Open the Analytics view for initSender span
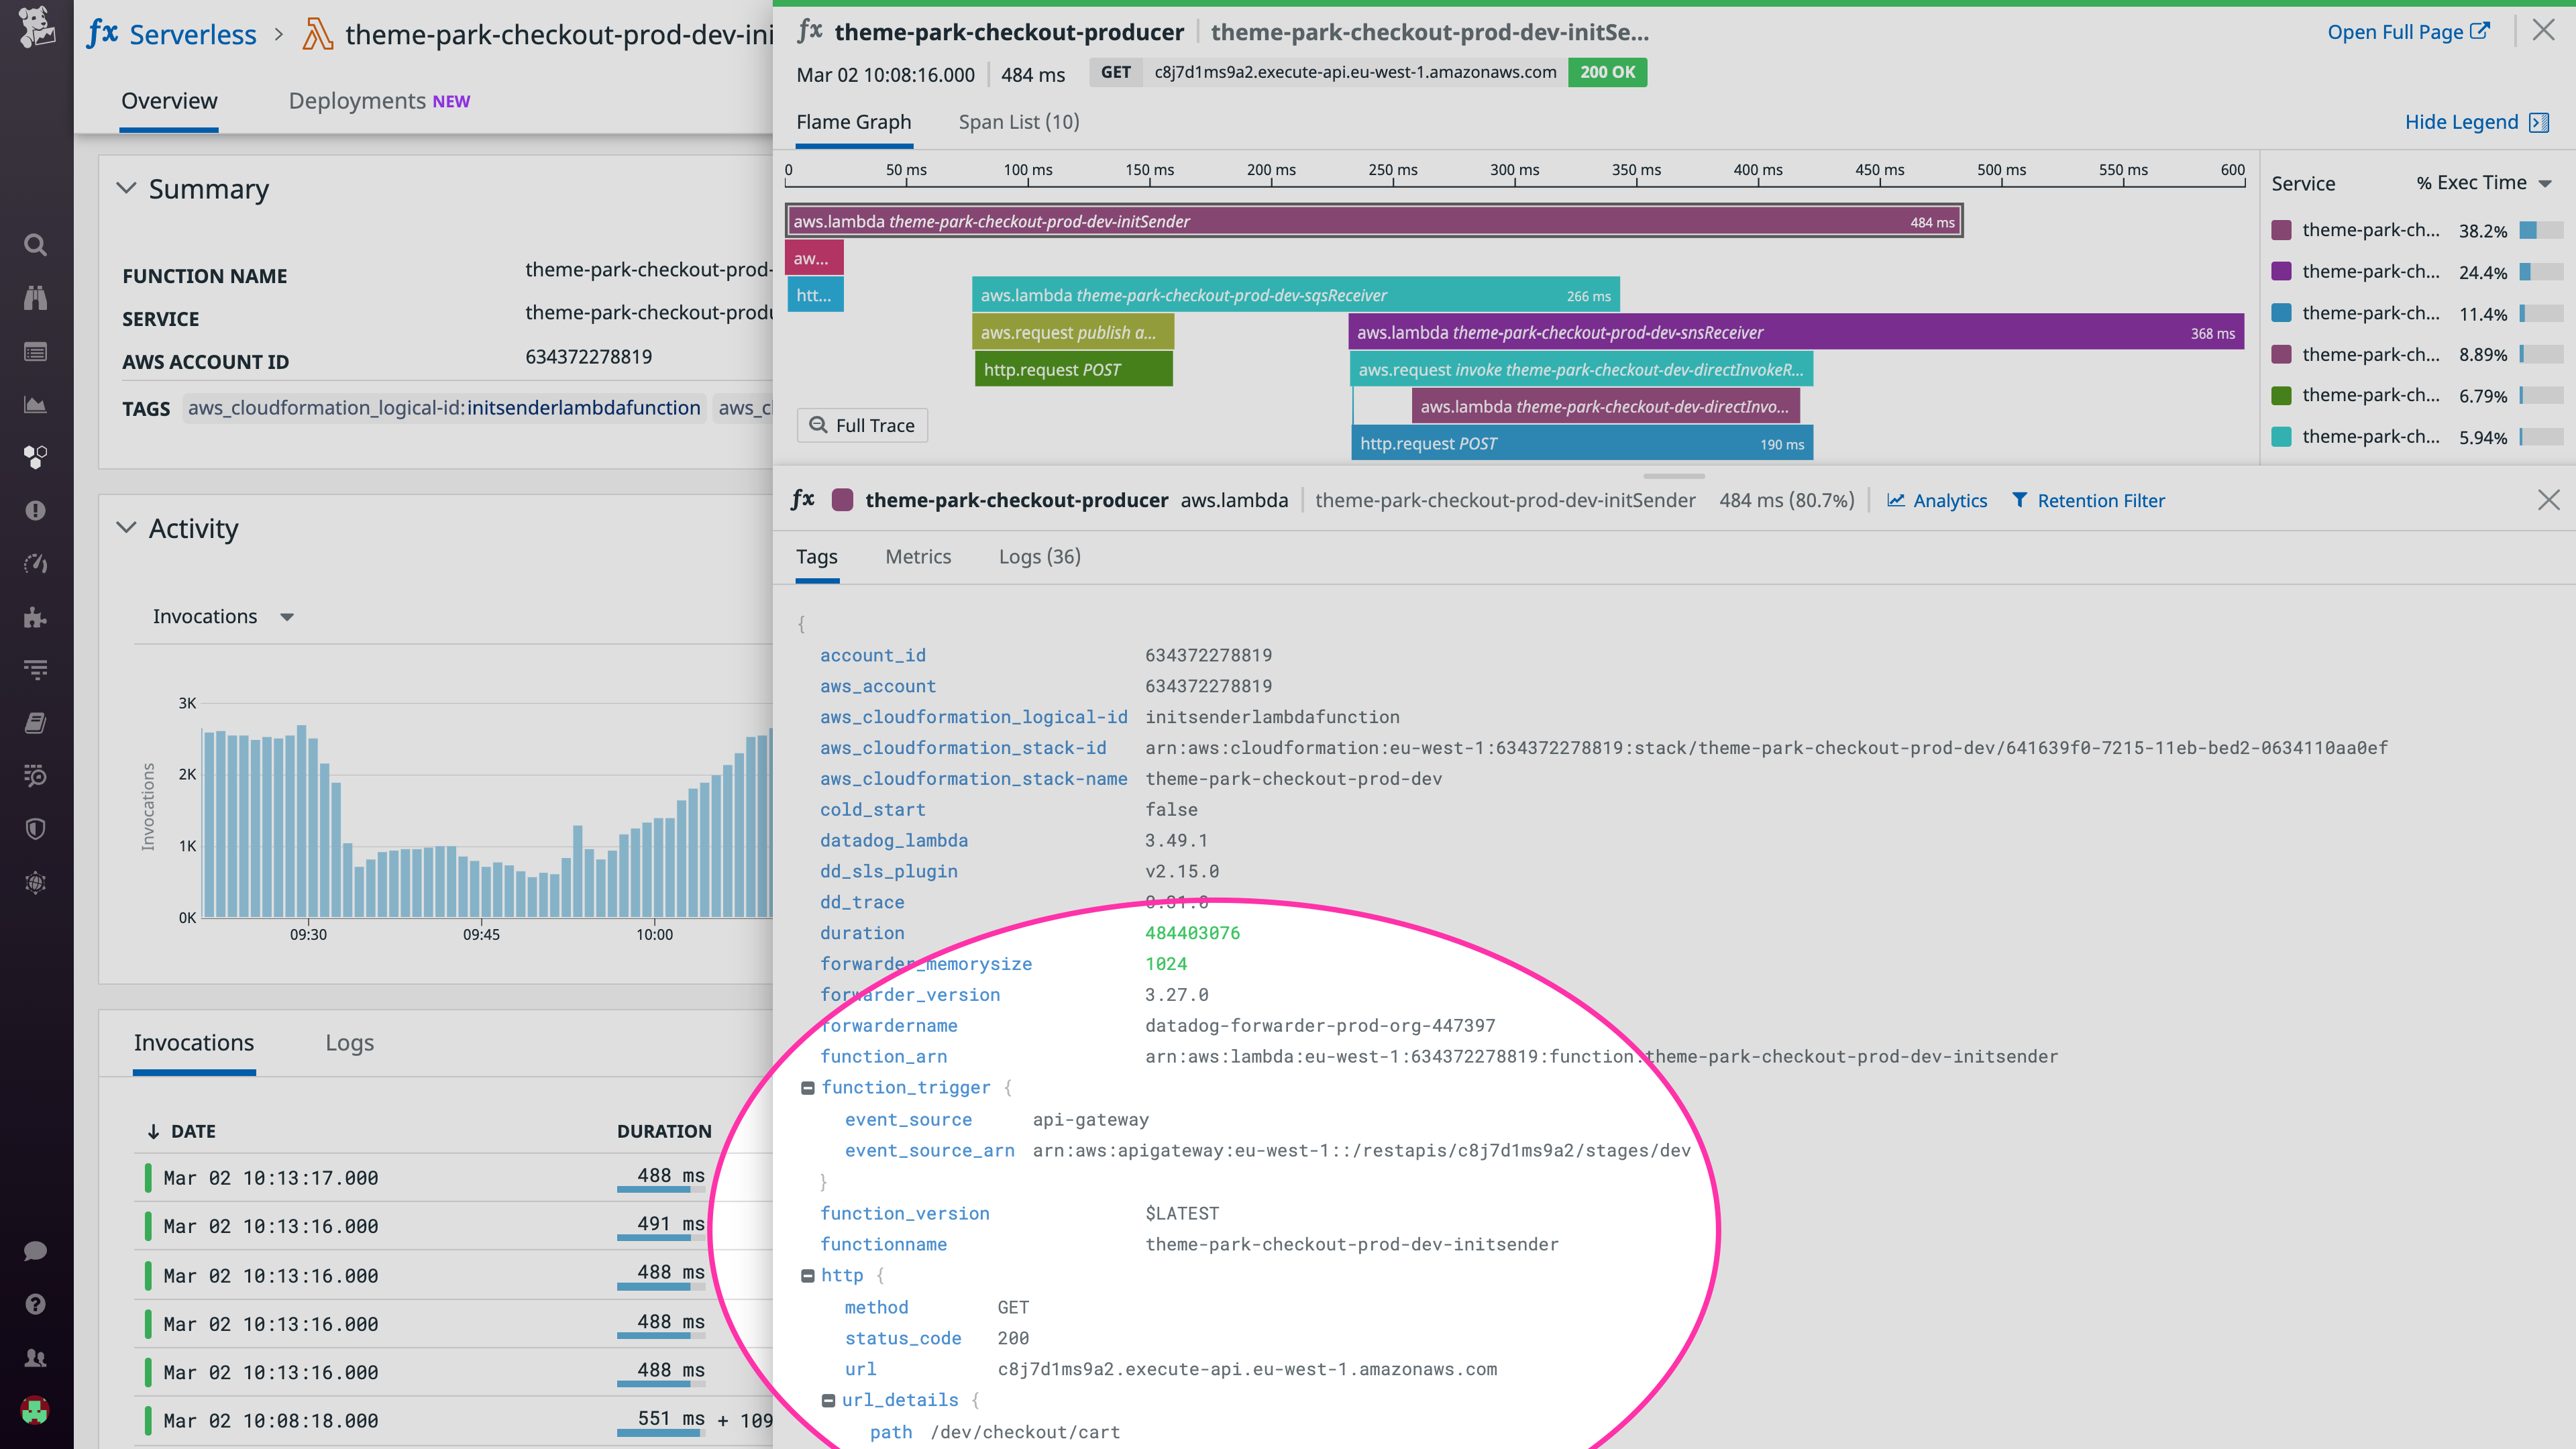The image size is (2576, 1449). (x=1937, y=500)
